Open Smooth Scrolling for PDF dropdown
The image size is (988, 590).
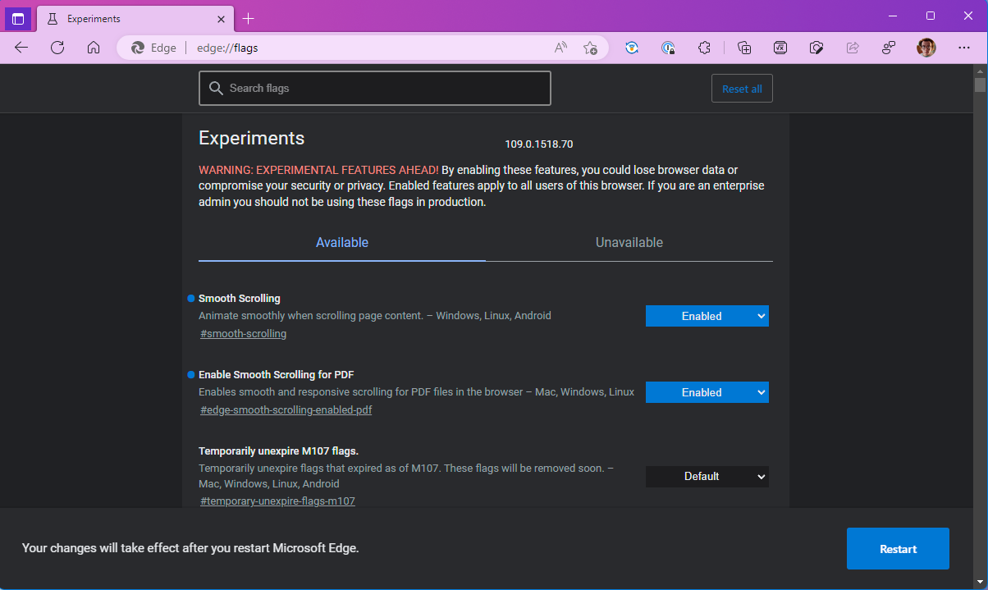tap(707, 392)
